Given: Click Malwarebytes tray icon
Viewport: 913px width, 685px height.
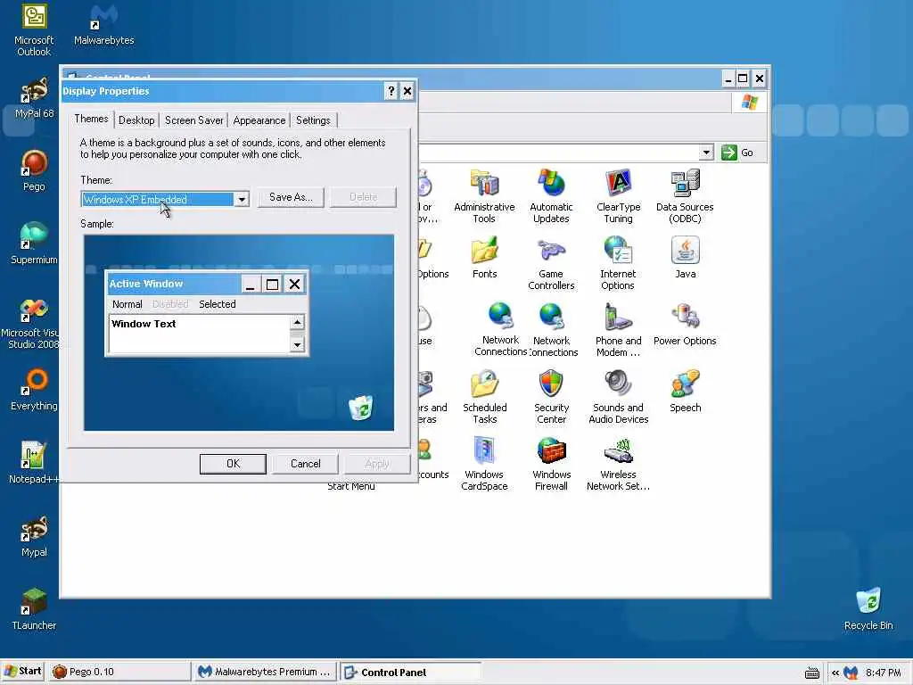Looking at the screenshot, I should pyautogui.click(x=851, y=673).
